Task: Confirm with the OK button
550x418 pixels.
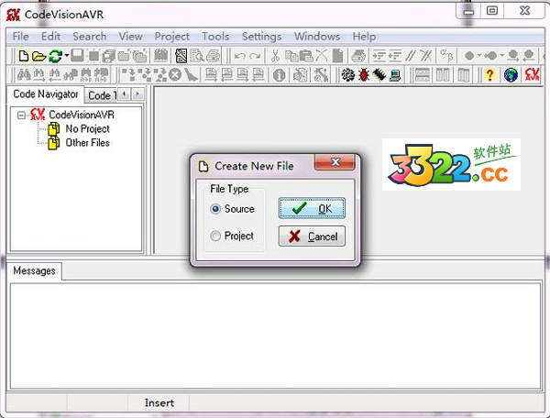Action: (x=312, y=208)
